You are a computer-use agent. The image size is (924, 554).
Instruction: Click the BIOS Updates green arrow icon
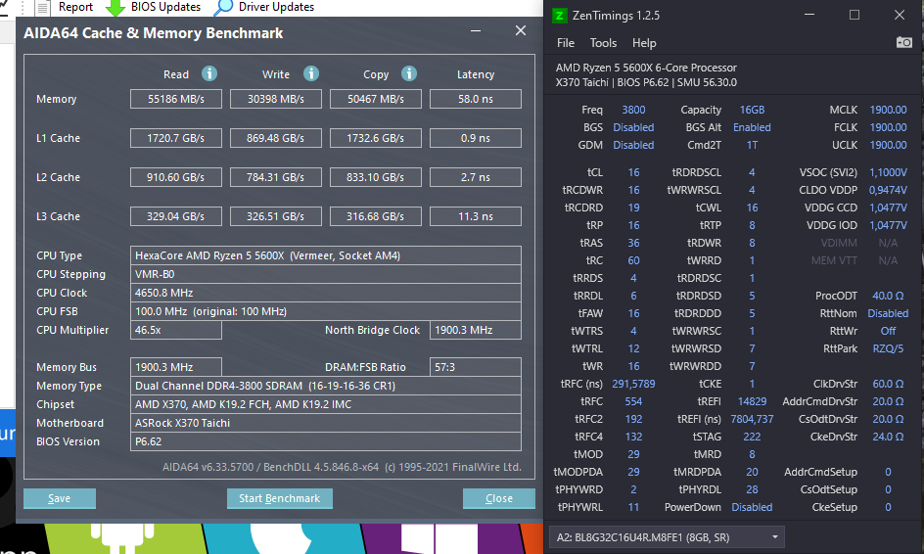(x=115, y=8)
